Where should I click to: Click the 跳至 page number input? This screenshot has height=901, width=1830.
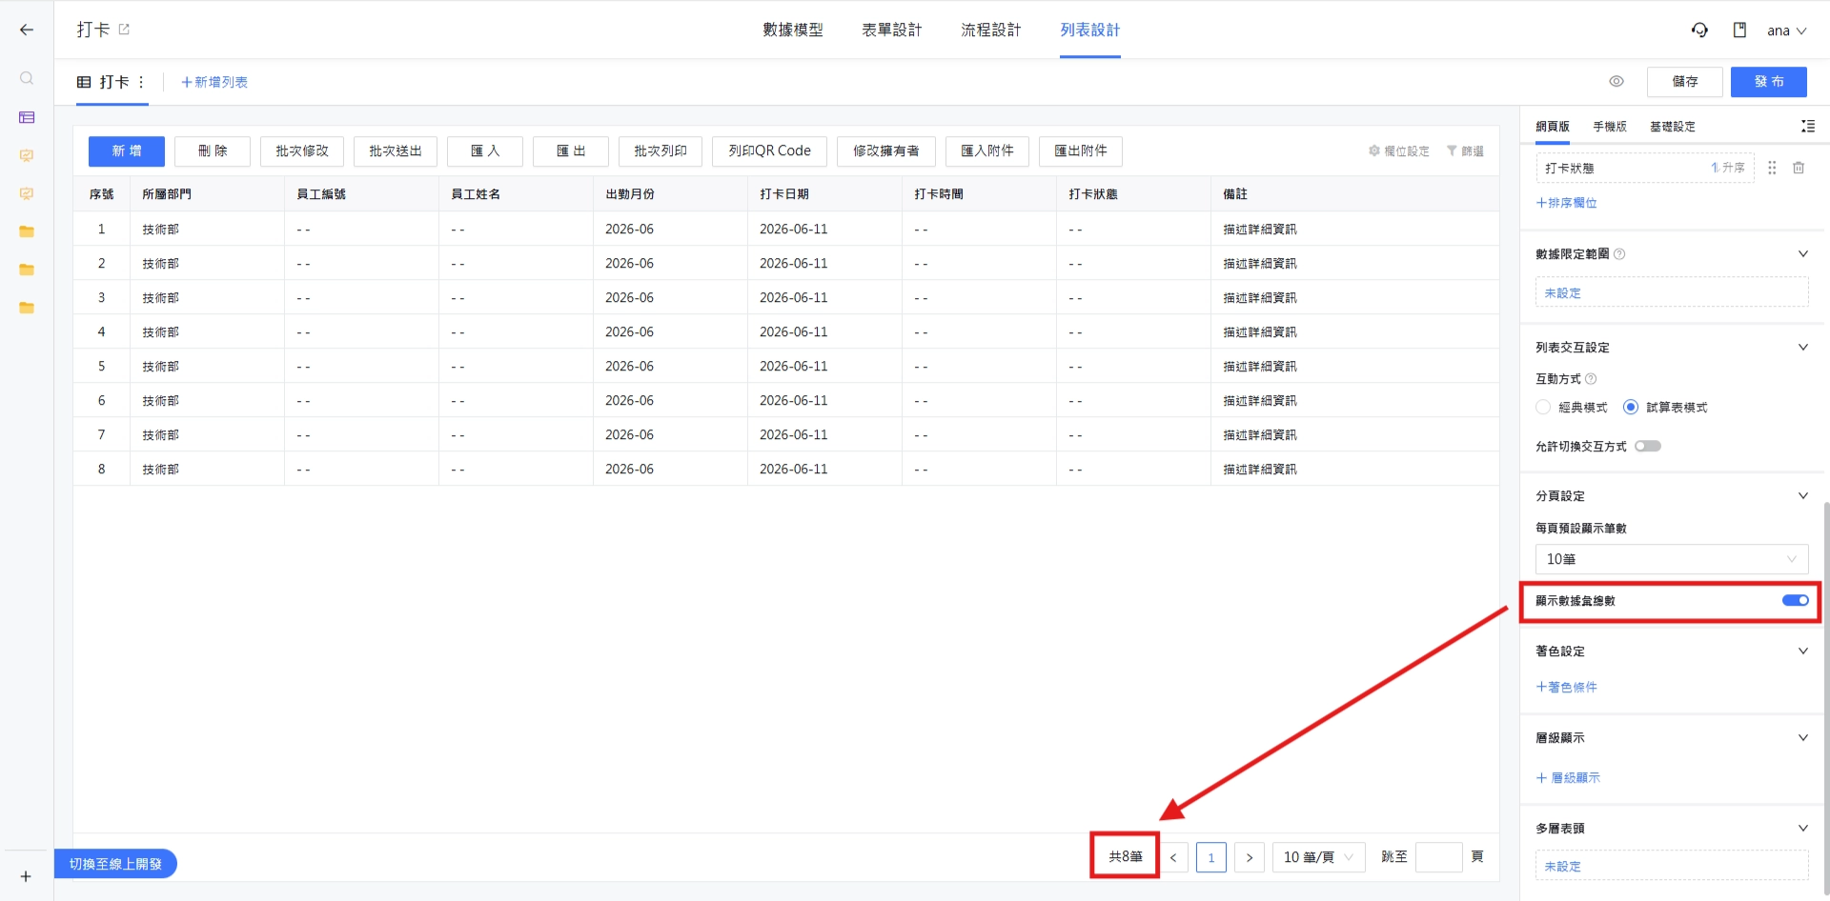[1439, 857]
